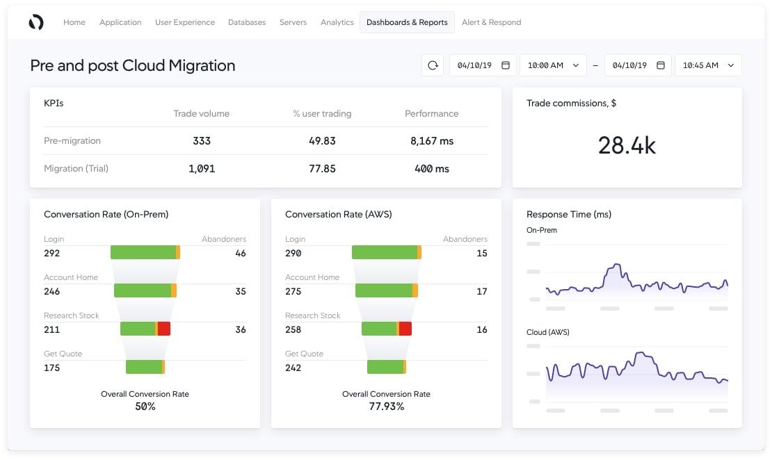Open the Analytics tab
The height and width of the screenshot is (460, 772).
coord(337,22)
